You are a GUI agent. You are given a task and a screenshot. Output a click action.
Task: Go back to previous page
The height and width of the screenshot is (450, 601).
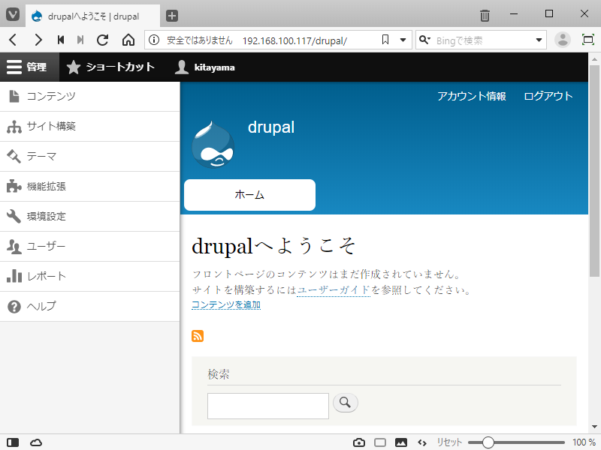tap(13, 40)
